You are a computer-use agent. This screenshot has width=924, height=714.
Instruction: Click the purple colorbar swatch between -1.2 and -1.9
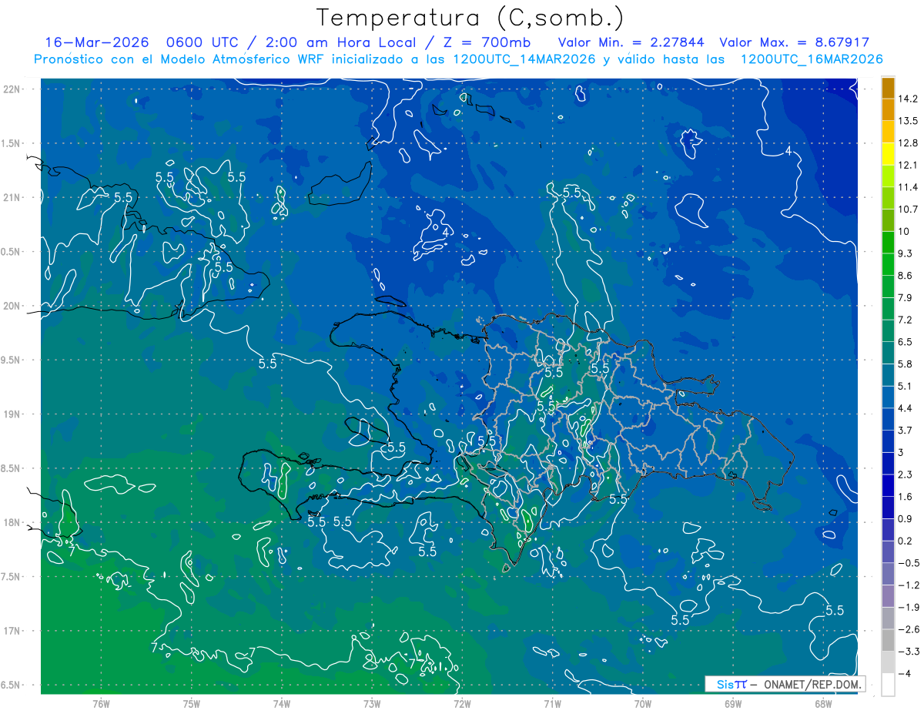pos(888,596)
